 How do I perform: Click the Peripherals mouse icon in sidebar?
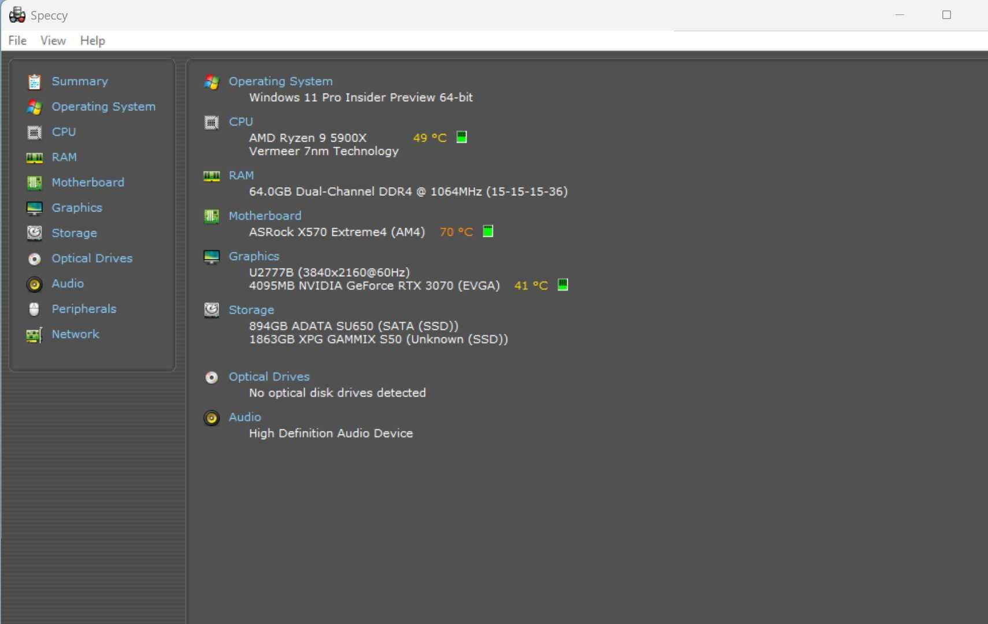tap(34, 309)
